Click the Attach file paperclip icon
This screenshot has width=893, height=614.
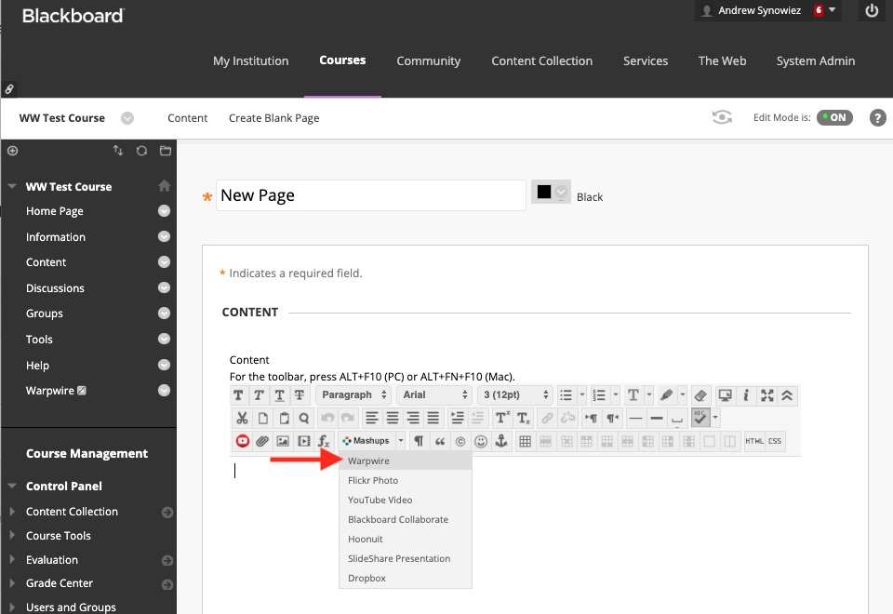(262, 441)
